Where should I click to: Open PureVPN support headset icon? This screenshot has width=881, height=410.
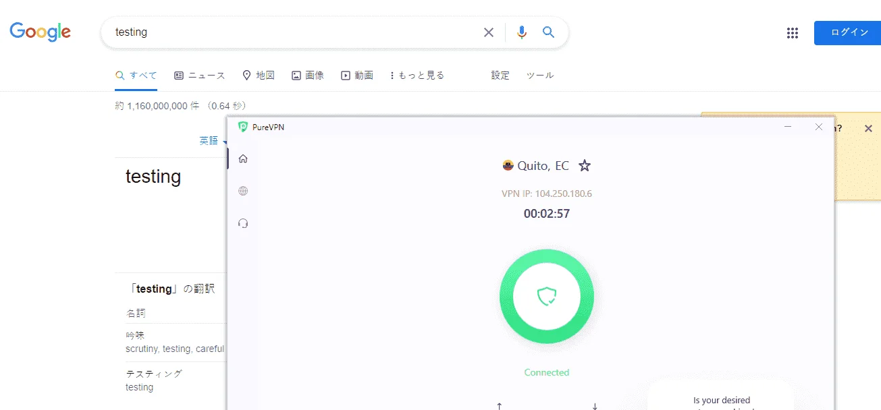coord(243,223)
